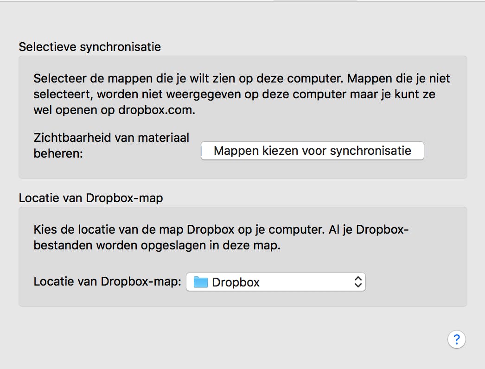Click the blue folder icon beside Dropbox
The height and width of the screenshot is (369, 485).
[200, 282]
